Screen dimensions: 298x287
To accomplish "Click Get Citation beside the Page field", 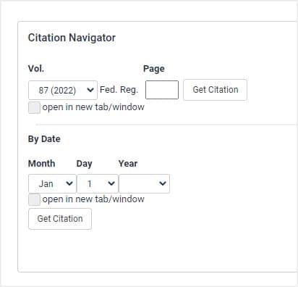I will 215,90.
